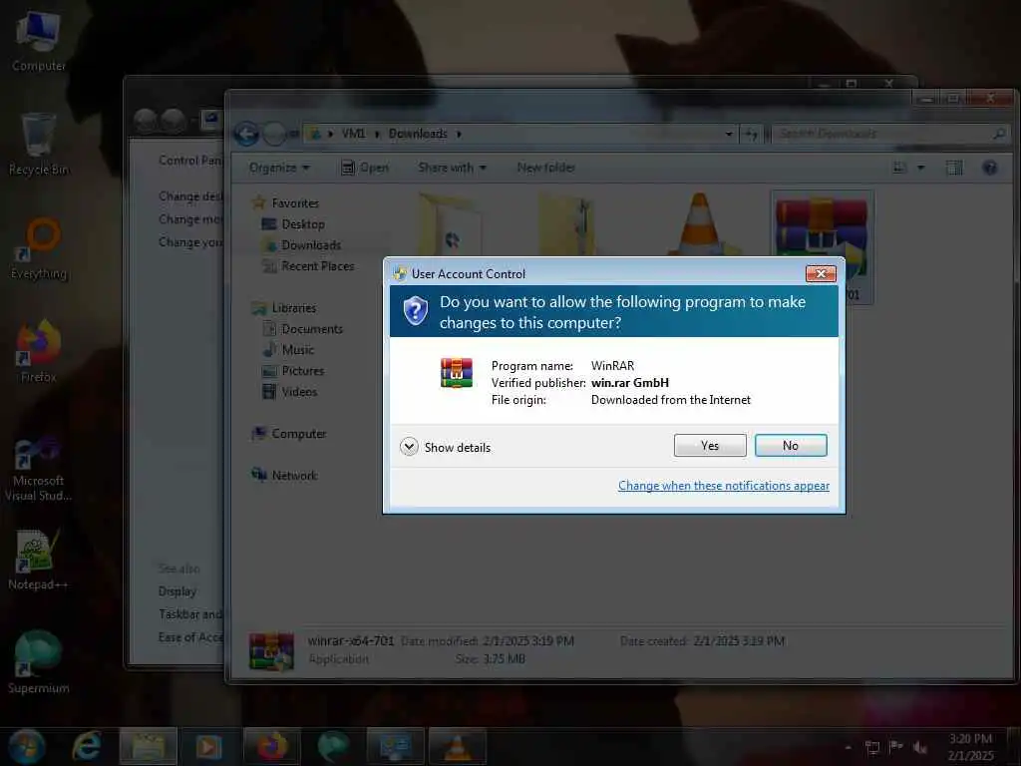Select Documents library in navigation pane

coord(303,329)
